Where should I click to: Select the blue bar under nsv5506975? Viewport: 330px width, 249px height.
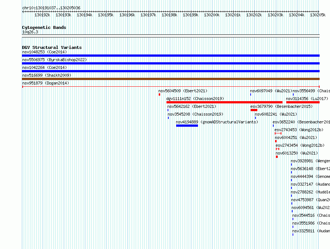(x=171, y=63)
